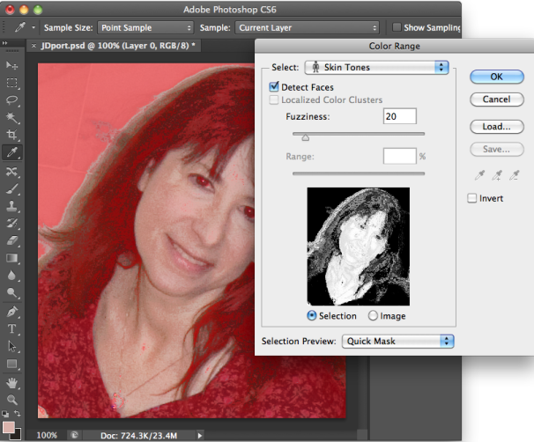Activate the Crop tool
The image size is (534, 442).
click(12, 136)
